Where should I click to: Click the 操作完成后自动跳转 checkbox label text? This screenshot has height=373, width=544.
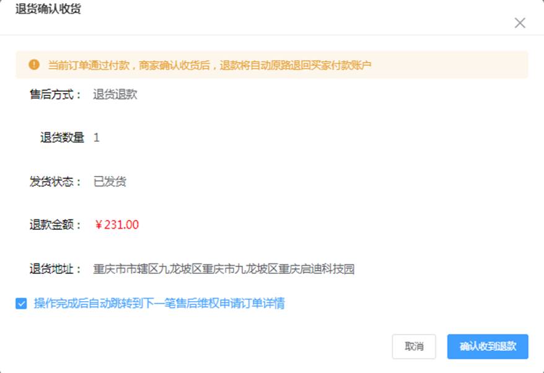tap(159, 303)
